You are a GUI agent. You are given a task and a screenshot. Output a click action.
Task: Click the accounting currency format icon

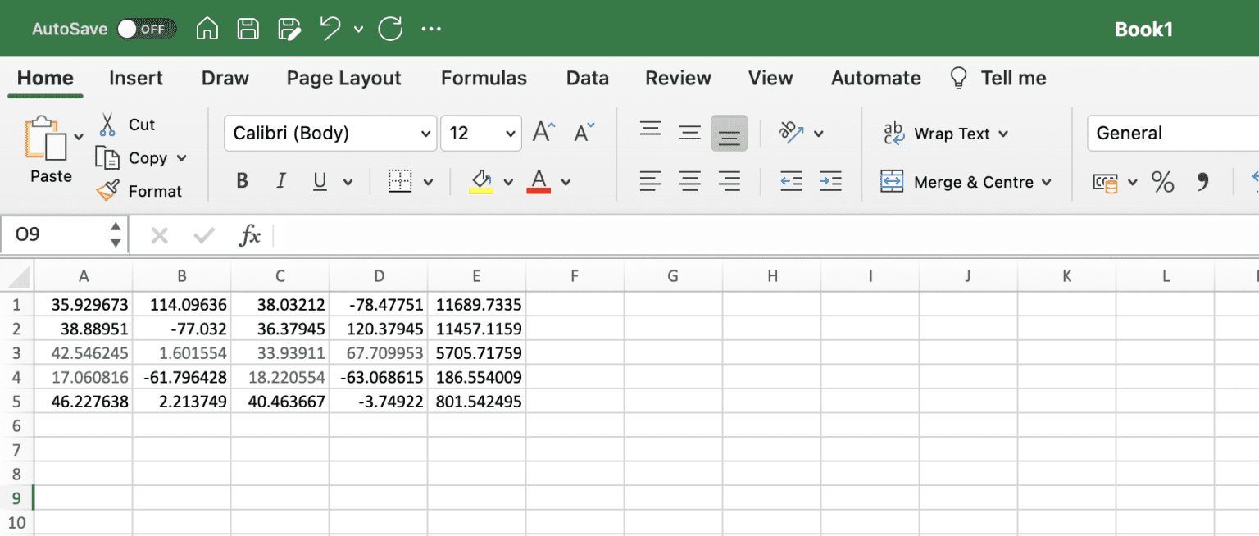(1106, 182)
